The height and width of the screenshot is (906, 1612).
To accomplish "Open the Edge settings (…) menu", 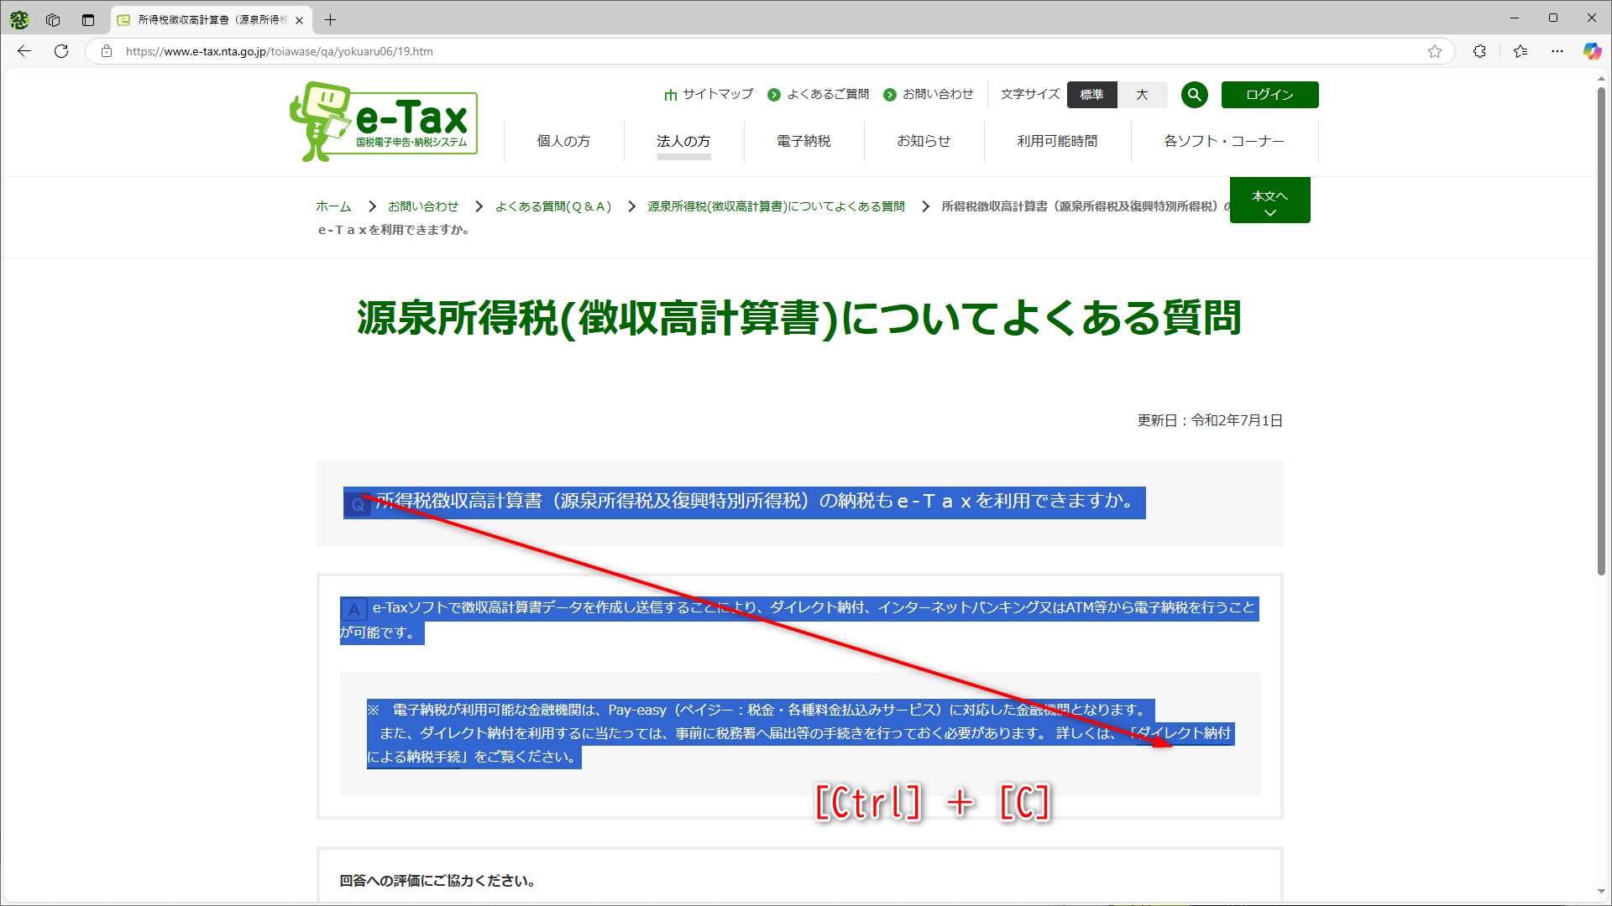I will click(x=1557, y=51).
